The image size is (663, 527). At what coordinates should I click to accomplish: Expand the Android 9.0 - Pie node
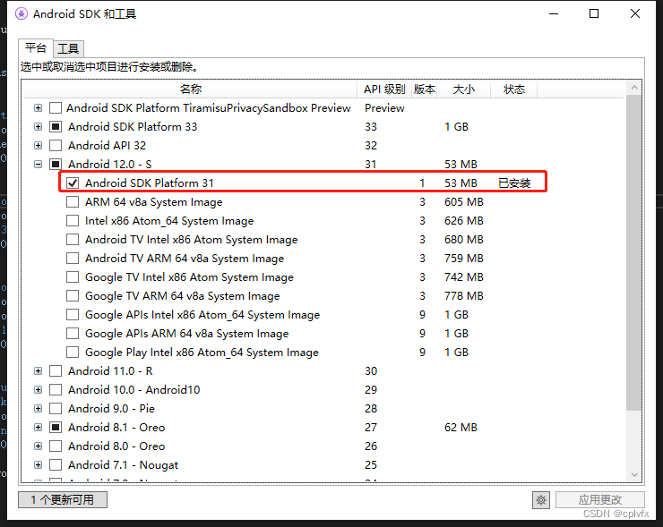click(x=38, y=409)
